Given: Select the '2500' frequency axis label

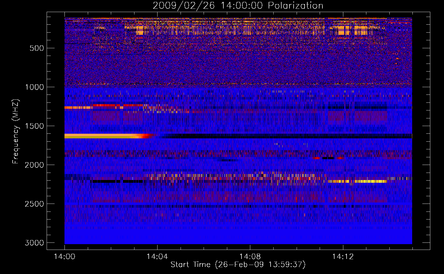Looking at the screenshot, I should coord(34,204).
